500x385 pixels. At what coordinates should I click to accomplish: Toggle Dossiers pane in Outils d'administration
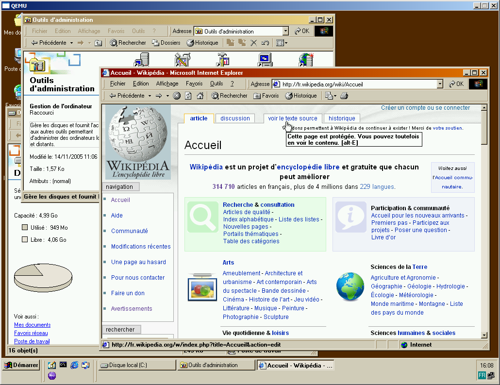(x=166, y=43)
